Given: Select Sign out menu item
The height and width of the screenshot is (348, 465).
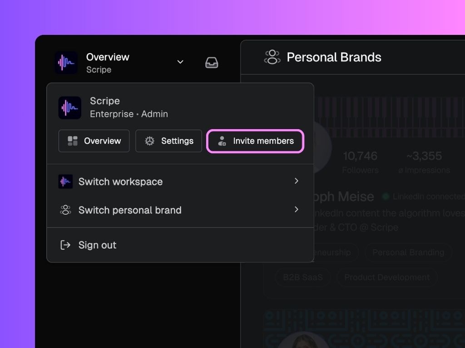Looking at the screenshot, I should [x=180, y=245].
